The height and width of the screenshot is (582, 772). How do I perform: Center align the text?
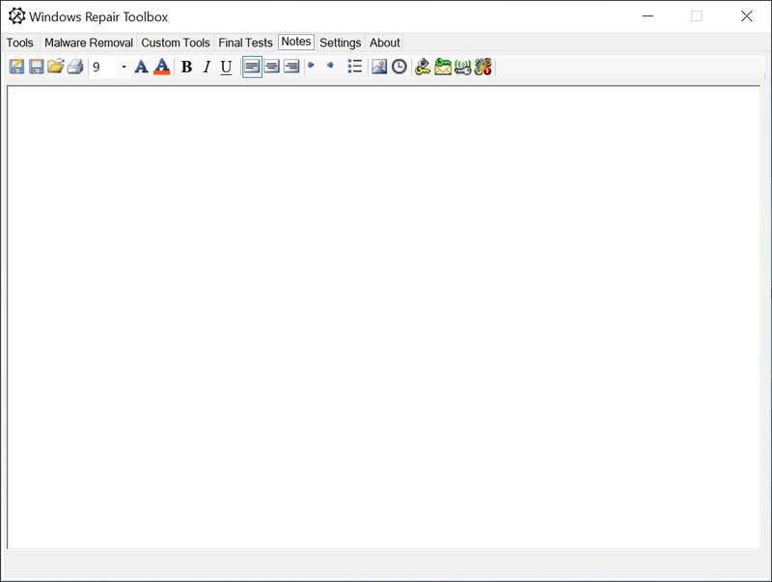pyautogui.click(x=271, y=67)
